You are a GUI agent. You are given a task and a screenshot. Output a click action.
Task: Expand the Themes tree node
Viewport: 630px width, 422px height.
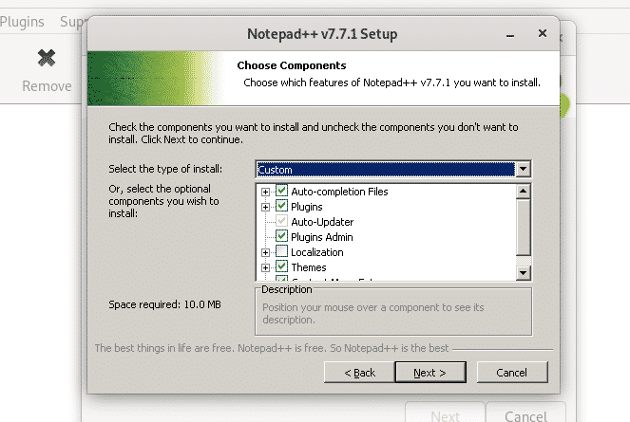(266, 267)
